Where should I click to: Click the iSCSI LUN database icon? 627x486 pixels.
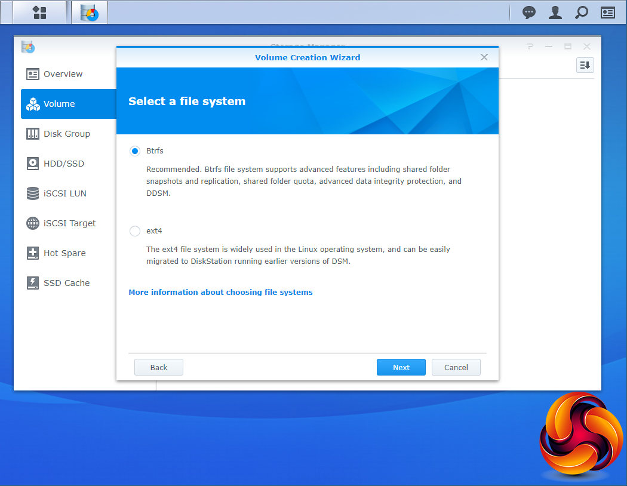point(33,193)
